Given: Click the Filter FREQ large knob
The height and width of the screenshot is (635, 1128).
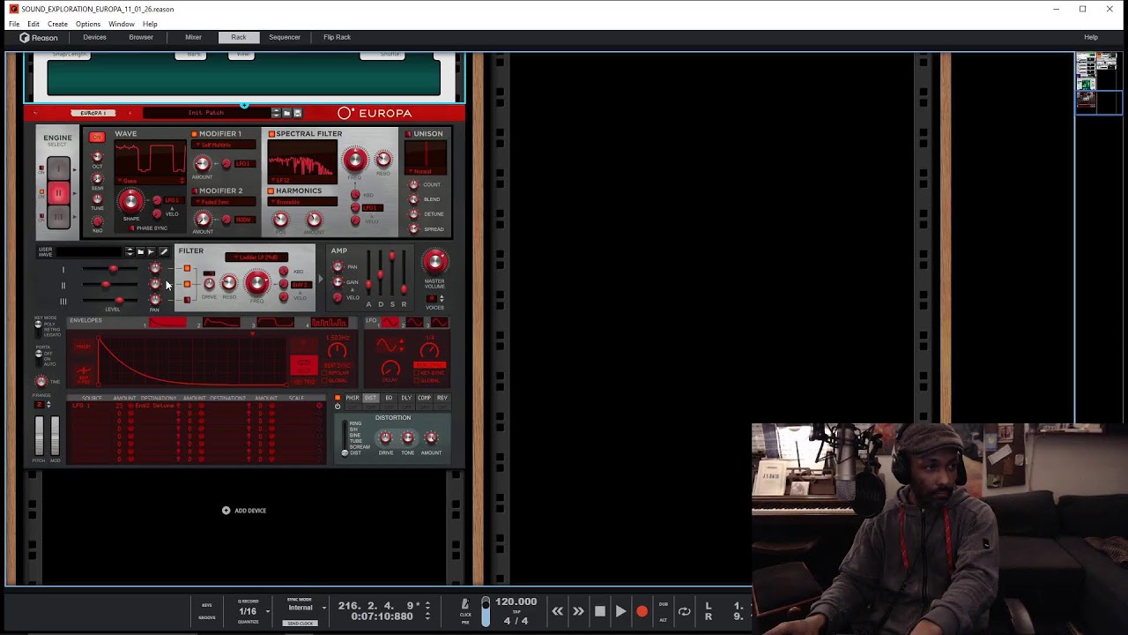Looking at the screenshot, I should pyautogui.click(x=256, y=282).
